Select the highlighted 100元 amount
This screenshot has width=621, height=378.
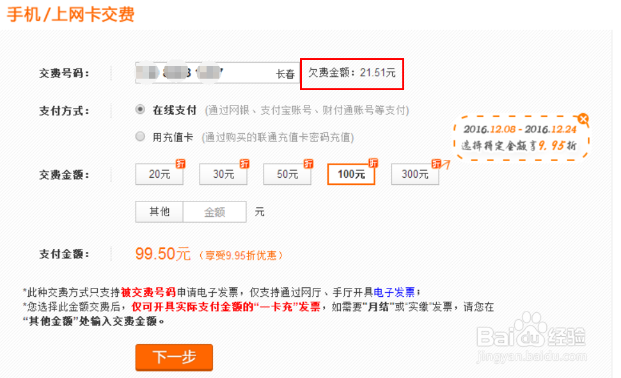click(x=351, y=175)
